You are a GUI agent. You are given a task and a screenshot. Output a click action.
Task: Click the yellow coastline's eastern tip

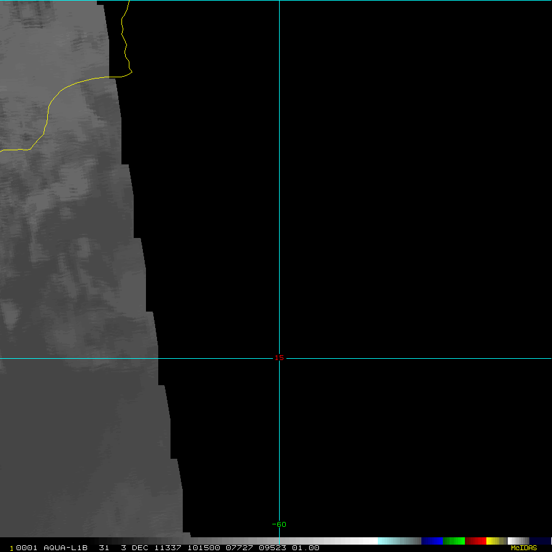point(132,72)
